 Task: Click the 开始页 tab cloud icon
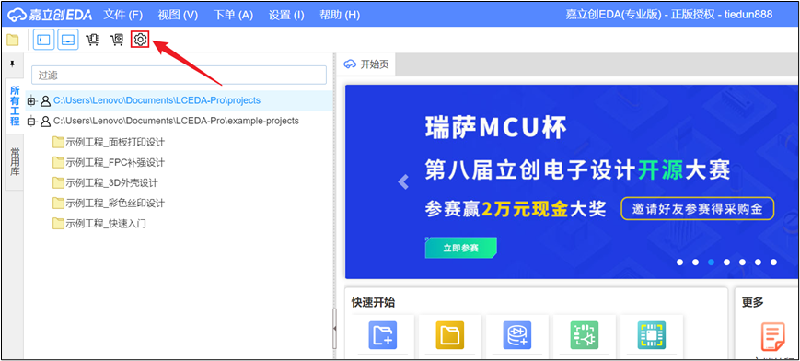pyautogui.click(x=350, y=64)
